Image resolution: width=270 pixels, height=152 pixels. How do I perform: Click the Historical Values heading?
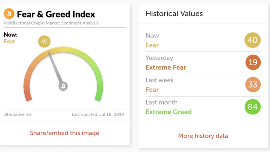(x=174, y=13)
